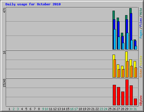Click day 15 on the x-axis
The height and width of the screenshot is (112, 144).
tap(67, 109)
